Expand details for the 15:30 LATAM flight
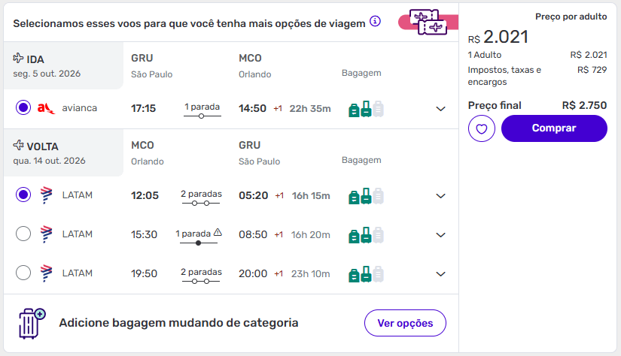The width and height of the screenshot is (621, 356). pyautogui.click(x=441, y=235)
